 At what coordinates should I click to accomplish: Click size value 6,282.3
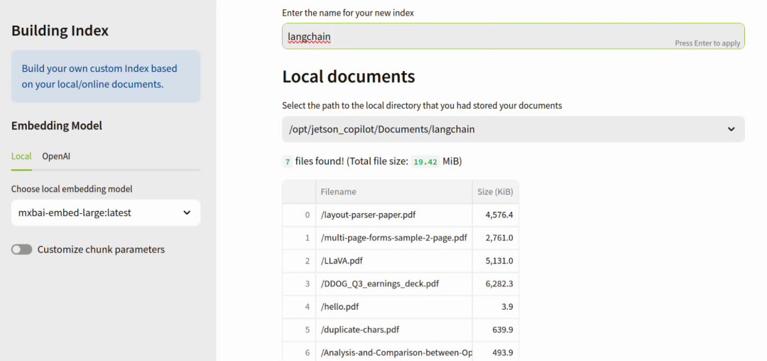tap(495, 284)
